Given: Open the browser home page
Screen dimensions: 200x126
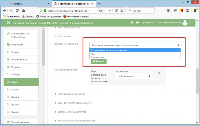Looking at the screenshot, I should pos(23,11).
